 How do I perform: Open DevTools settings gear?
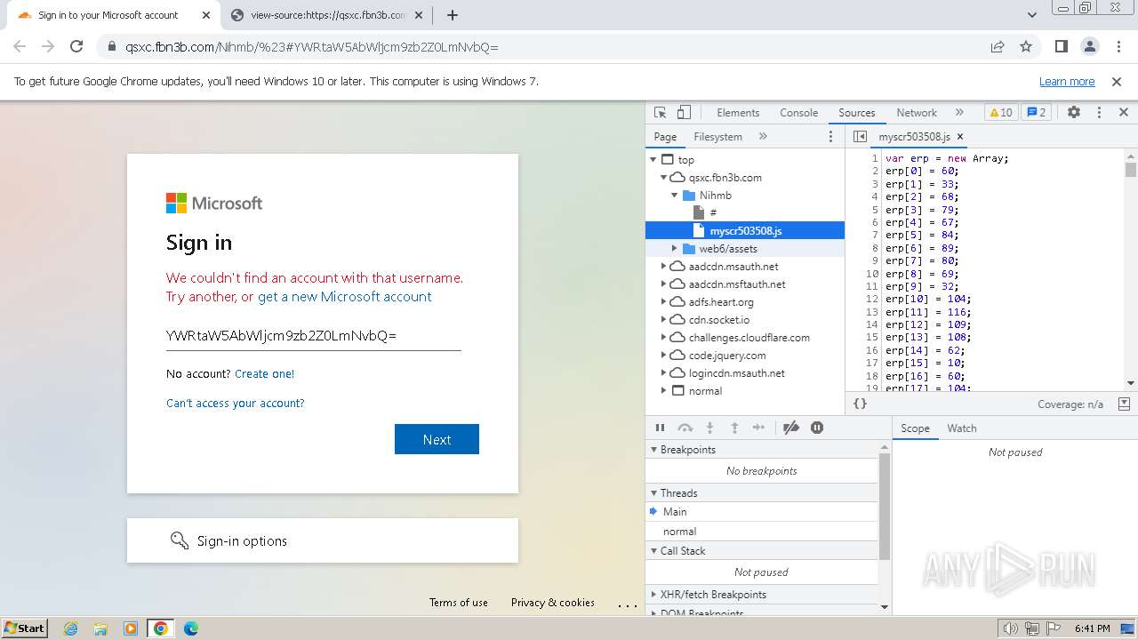pos(1074,113)
